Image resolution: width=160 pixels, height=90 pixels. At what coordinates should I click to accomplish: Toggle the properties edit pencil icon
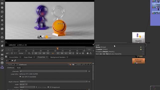[x=15, y=60]
